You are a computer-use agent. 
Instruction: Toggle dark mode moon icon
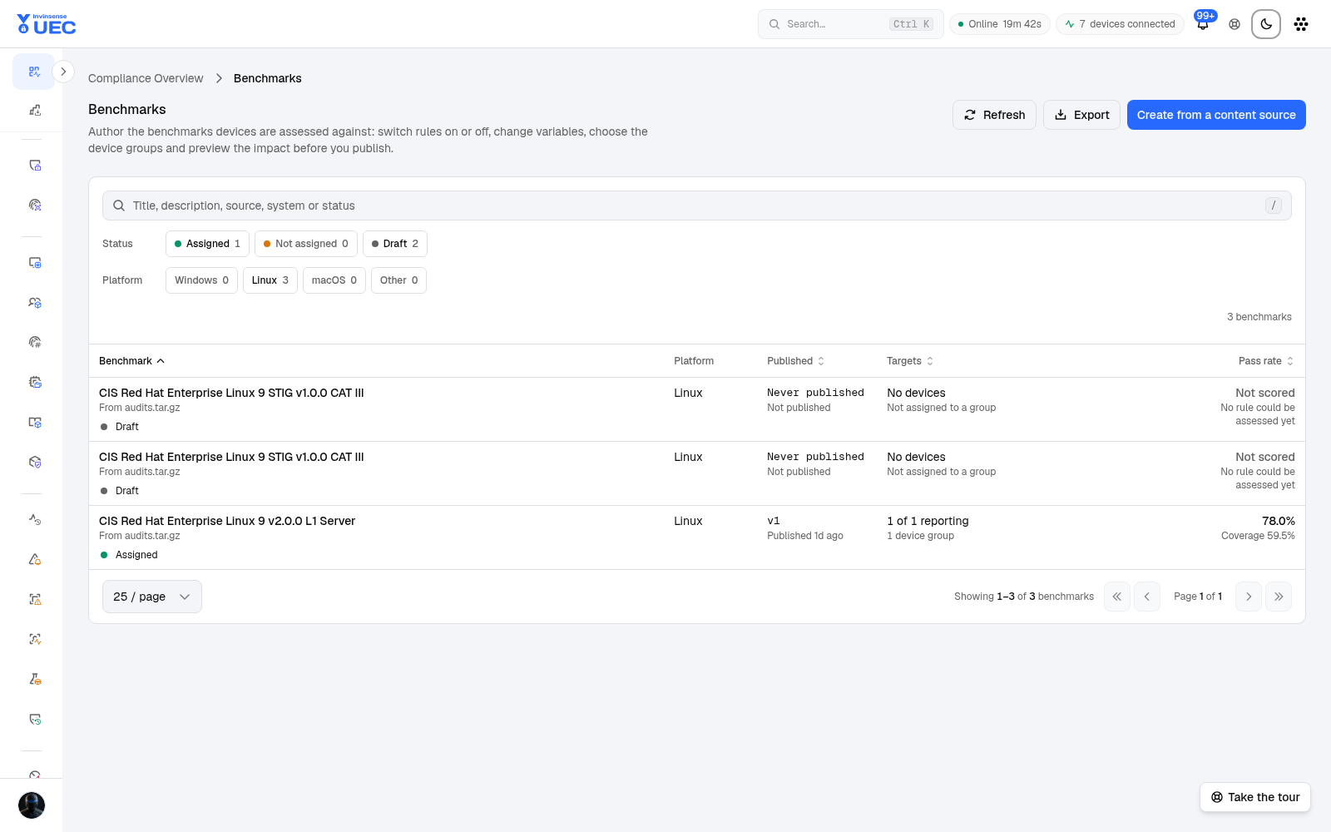click(1266, 24)
